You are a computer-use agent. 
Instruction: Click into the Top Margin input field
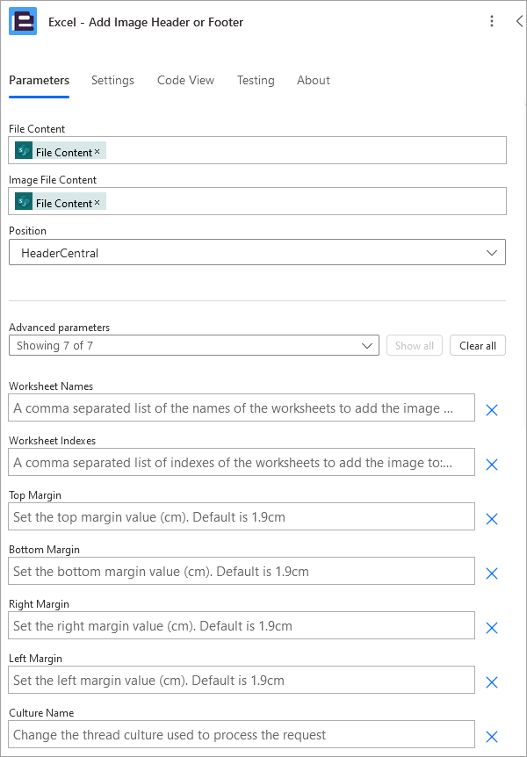pyautogui.click(x=242, y=516)
